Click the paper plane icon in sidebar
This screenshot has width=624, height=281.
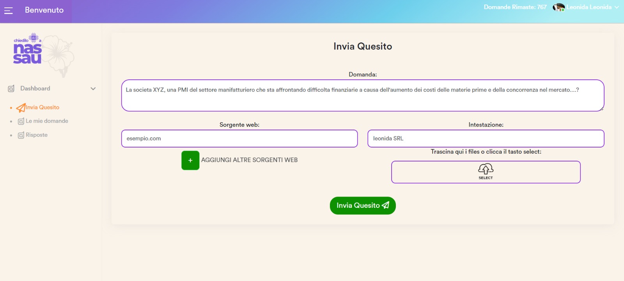[21, 107]
